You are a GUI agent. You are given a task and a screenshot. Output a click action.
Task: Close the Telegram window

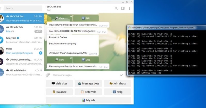pos(131,2)
